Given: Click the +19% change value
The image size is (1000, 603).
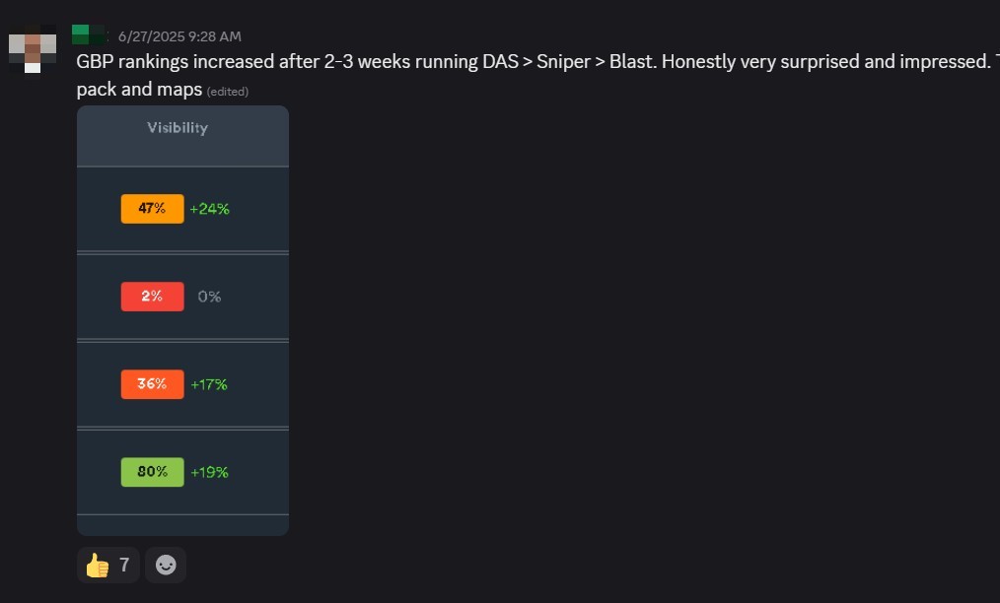Looking at the screenshot, I should click(x=209, y=472).
